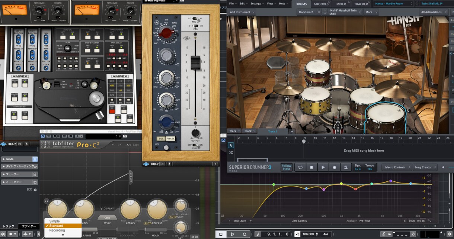This screenshot has width=454, height=239.
Task: Toggle audition headphones icon in Pro-C 2
Action: [x=47, y=201]
